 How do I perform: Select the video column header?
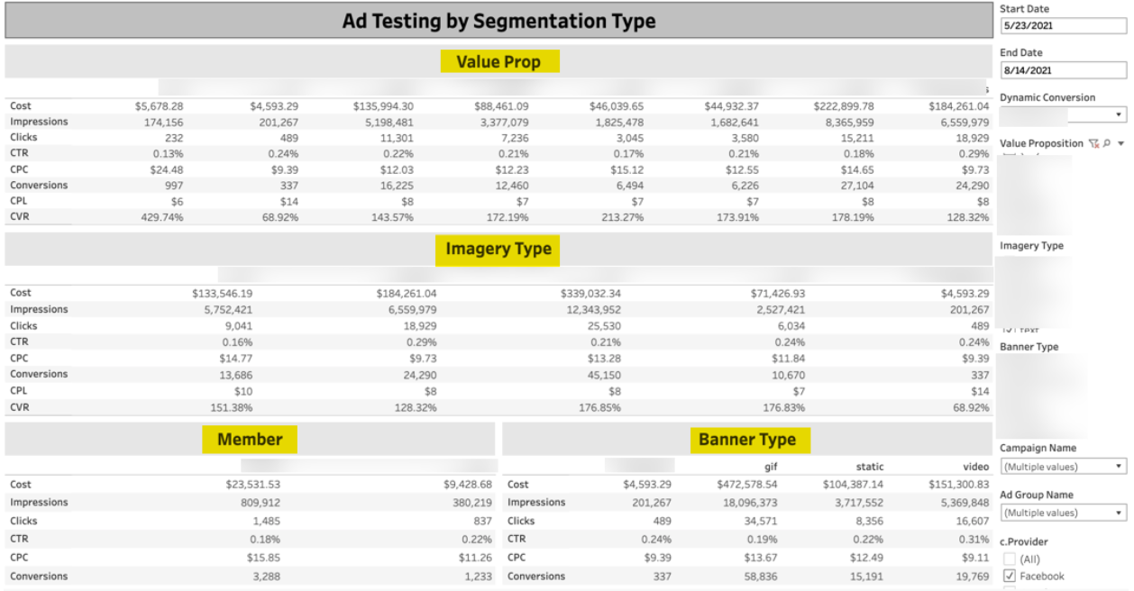coord(975,467)
